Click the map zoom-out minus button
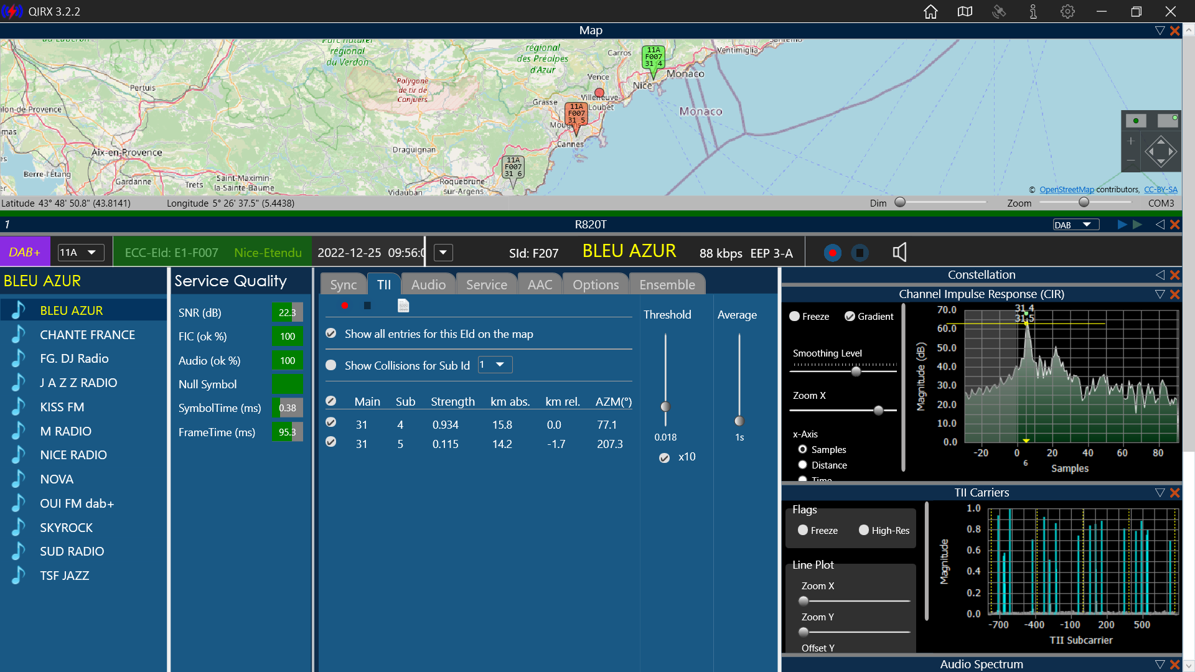The height and width of the screenshot is (672, 1195). click(1131, 161)
